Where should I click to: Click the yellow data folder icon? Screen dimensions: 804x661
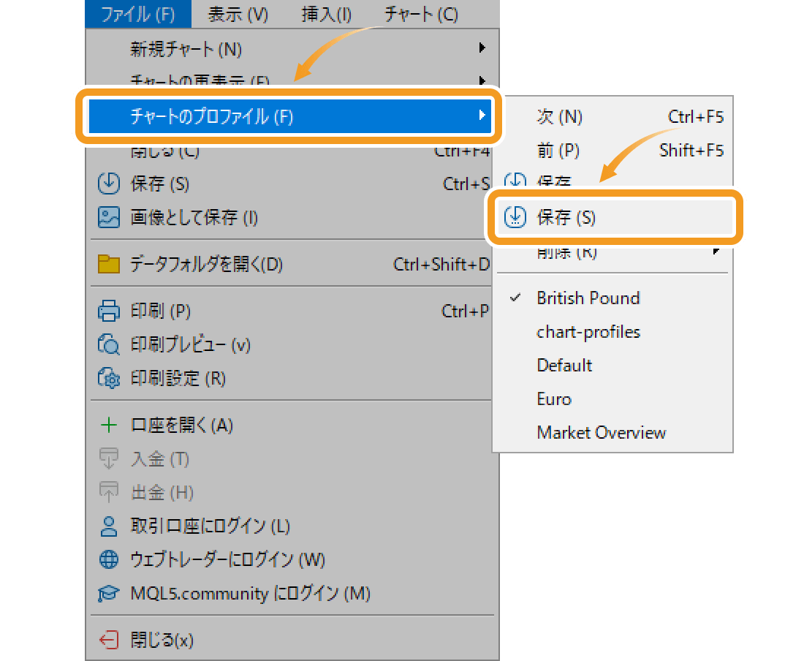coord(109,265)
